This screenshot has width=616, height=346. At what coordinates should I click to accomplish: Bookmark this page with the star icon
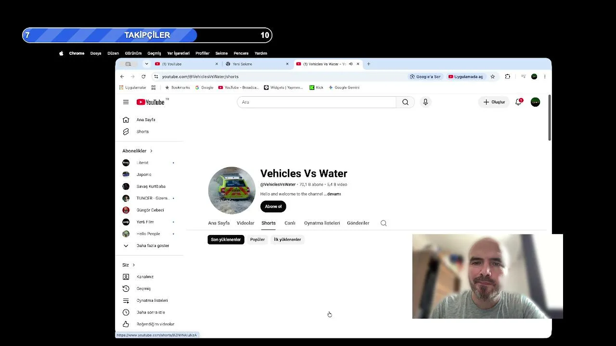[493, 76]
